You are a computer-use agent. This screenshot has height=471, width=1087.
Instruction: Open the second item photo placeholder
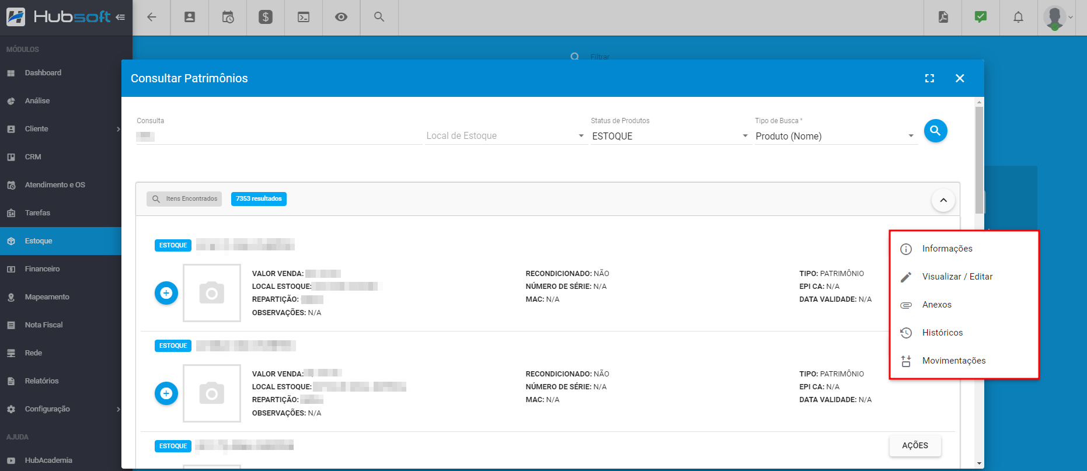[212, 393]
